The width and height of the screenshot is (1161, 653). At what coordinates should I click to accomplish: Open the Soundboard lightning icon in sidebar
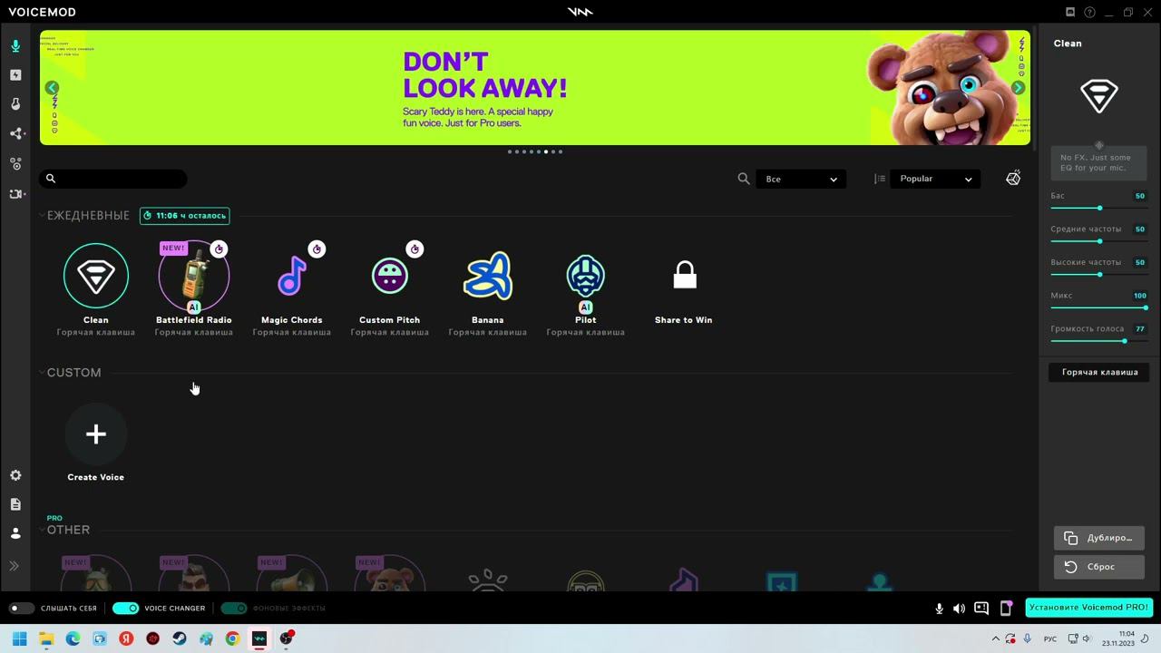15,75
